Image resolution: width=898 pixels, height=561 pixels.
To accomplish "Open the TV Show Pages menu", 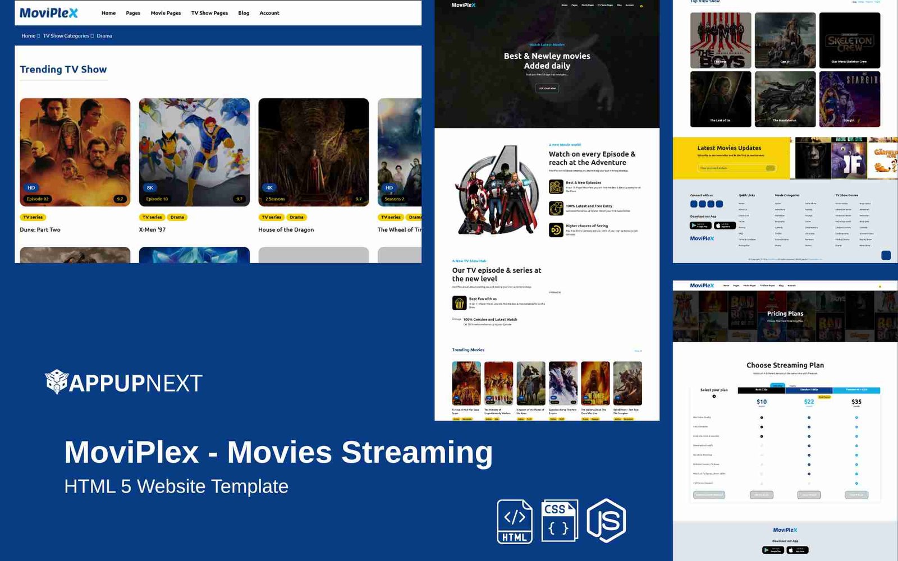I will pyautogui.click(x=209, y=13).
